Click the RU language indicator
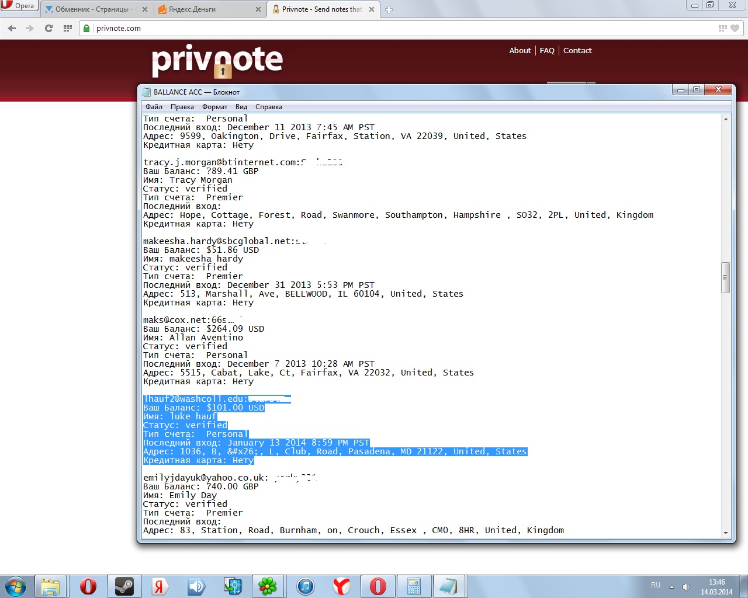Screen dimensions: 748x598 pyautogui.click(x=656, y=585)
